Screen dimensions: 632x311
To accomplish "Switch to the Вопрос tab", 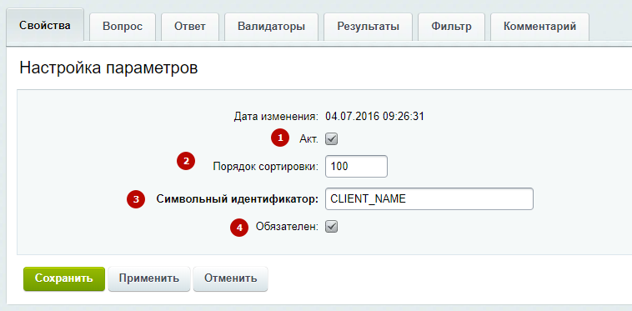I will coord(123,27).
